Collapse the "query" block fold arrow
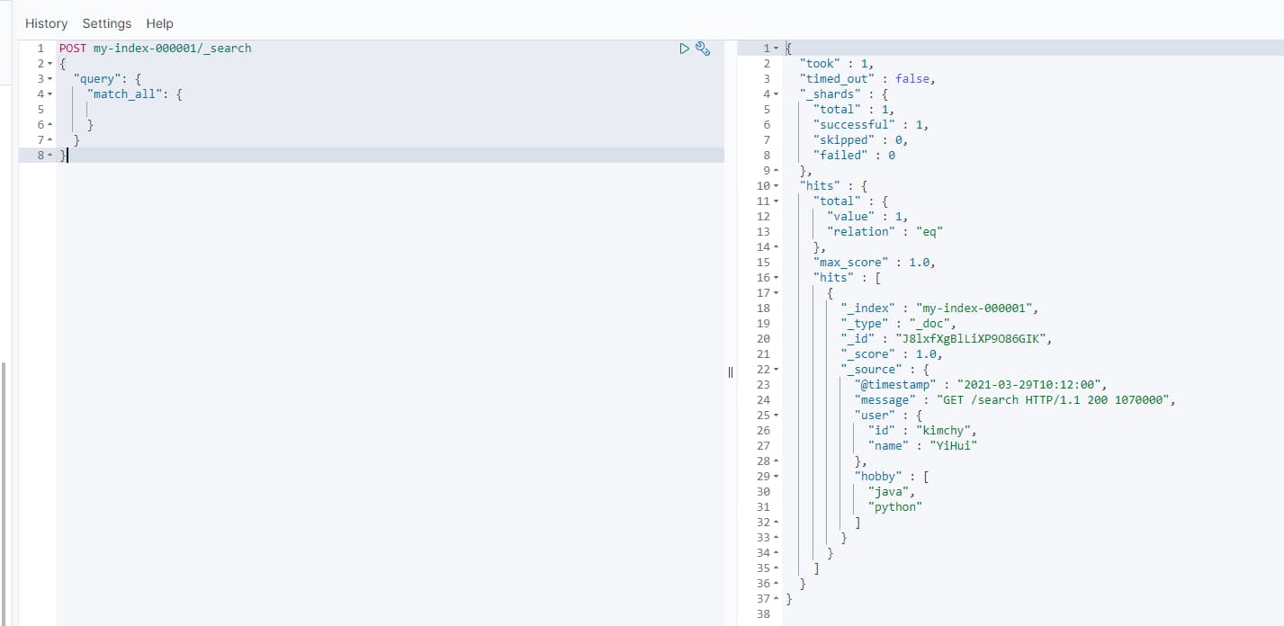1284x626 pixels. coord(50,79)
